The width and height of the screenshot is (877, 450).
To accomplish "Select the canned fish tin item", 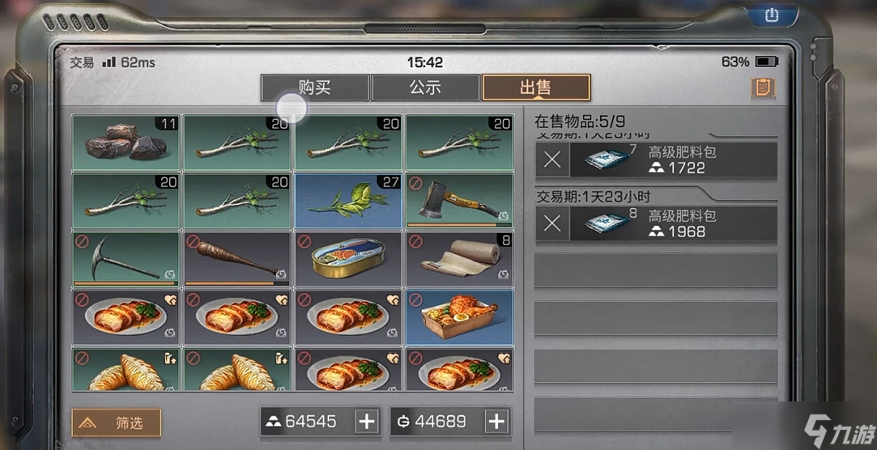I will click(348, 259).
